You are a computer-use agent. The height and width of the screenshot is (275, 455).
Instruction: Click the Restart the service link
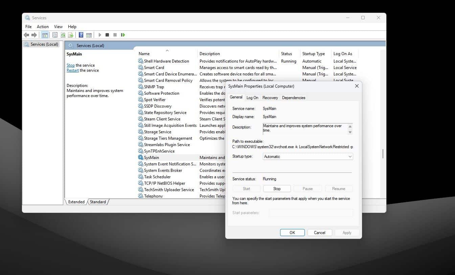click(73, 70)
